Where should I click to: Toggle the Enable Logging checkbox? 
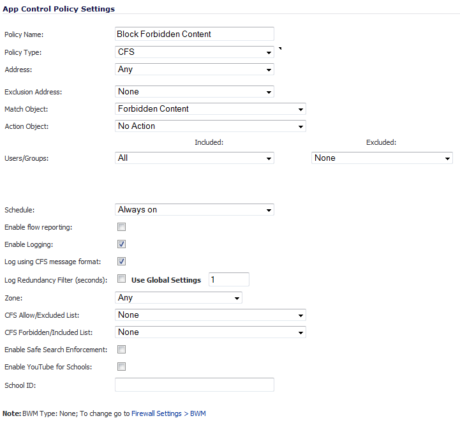coord(121,244)
